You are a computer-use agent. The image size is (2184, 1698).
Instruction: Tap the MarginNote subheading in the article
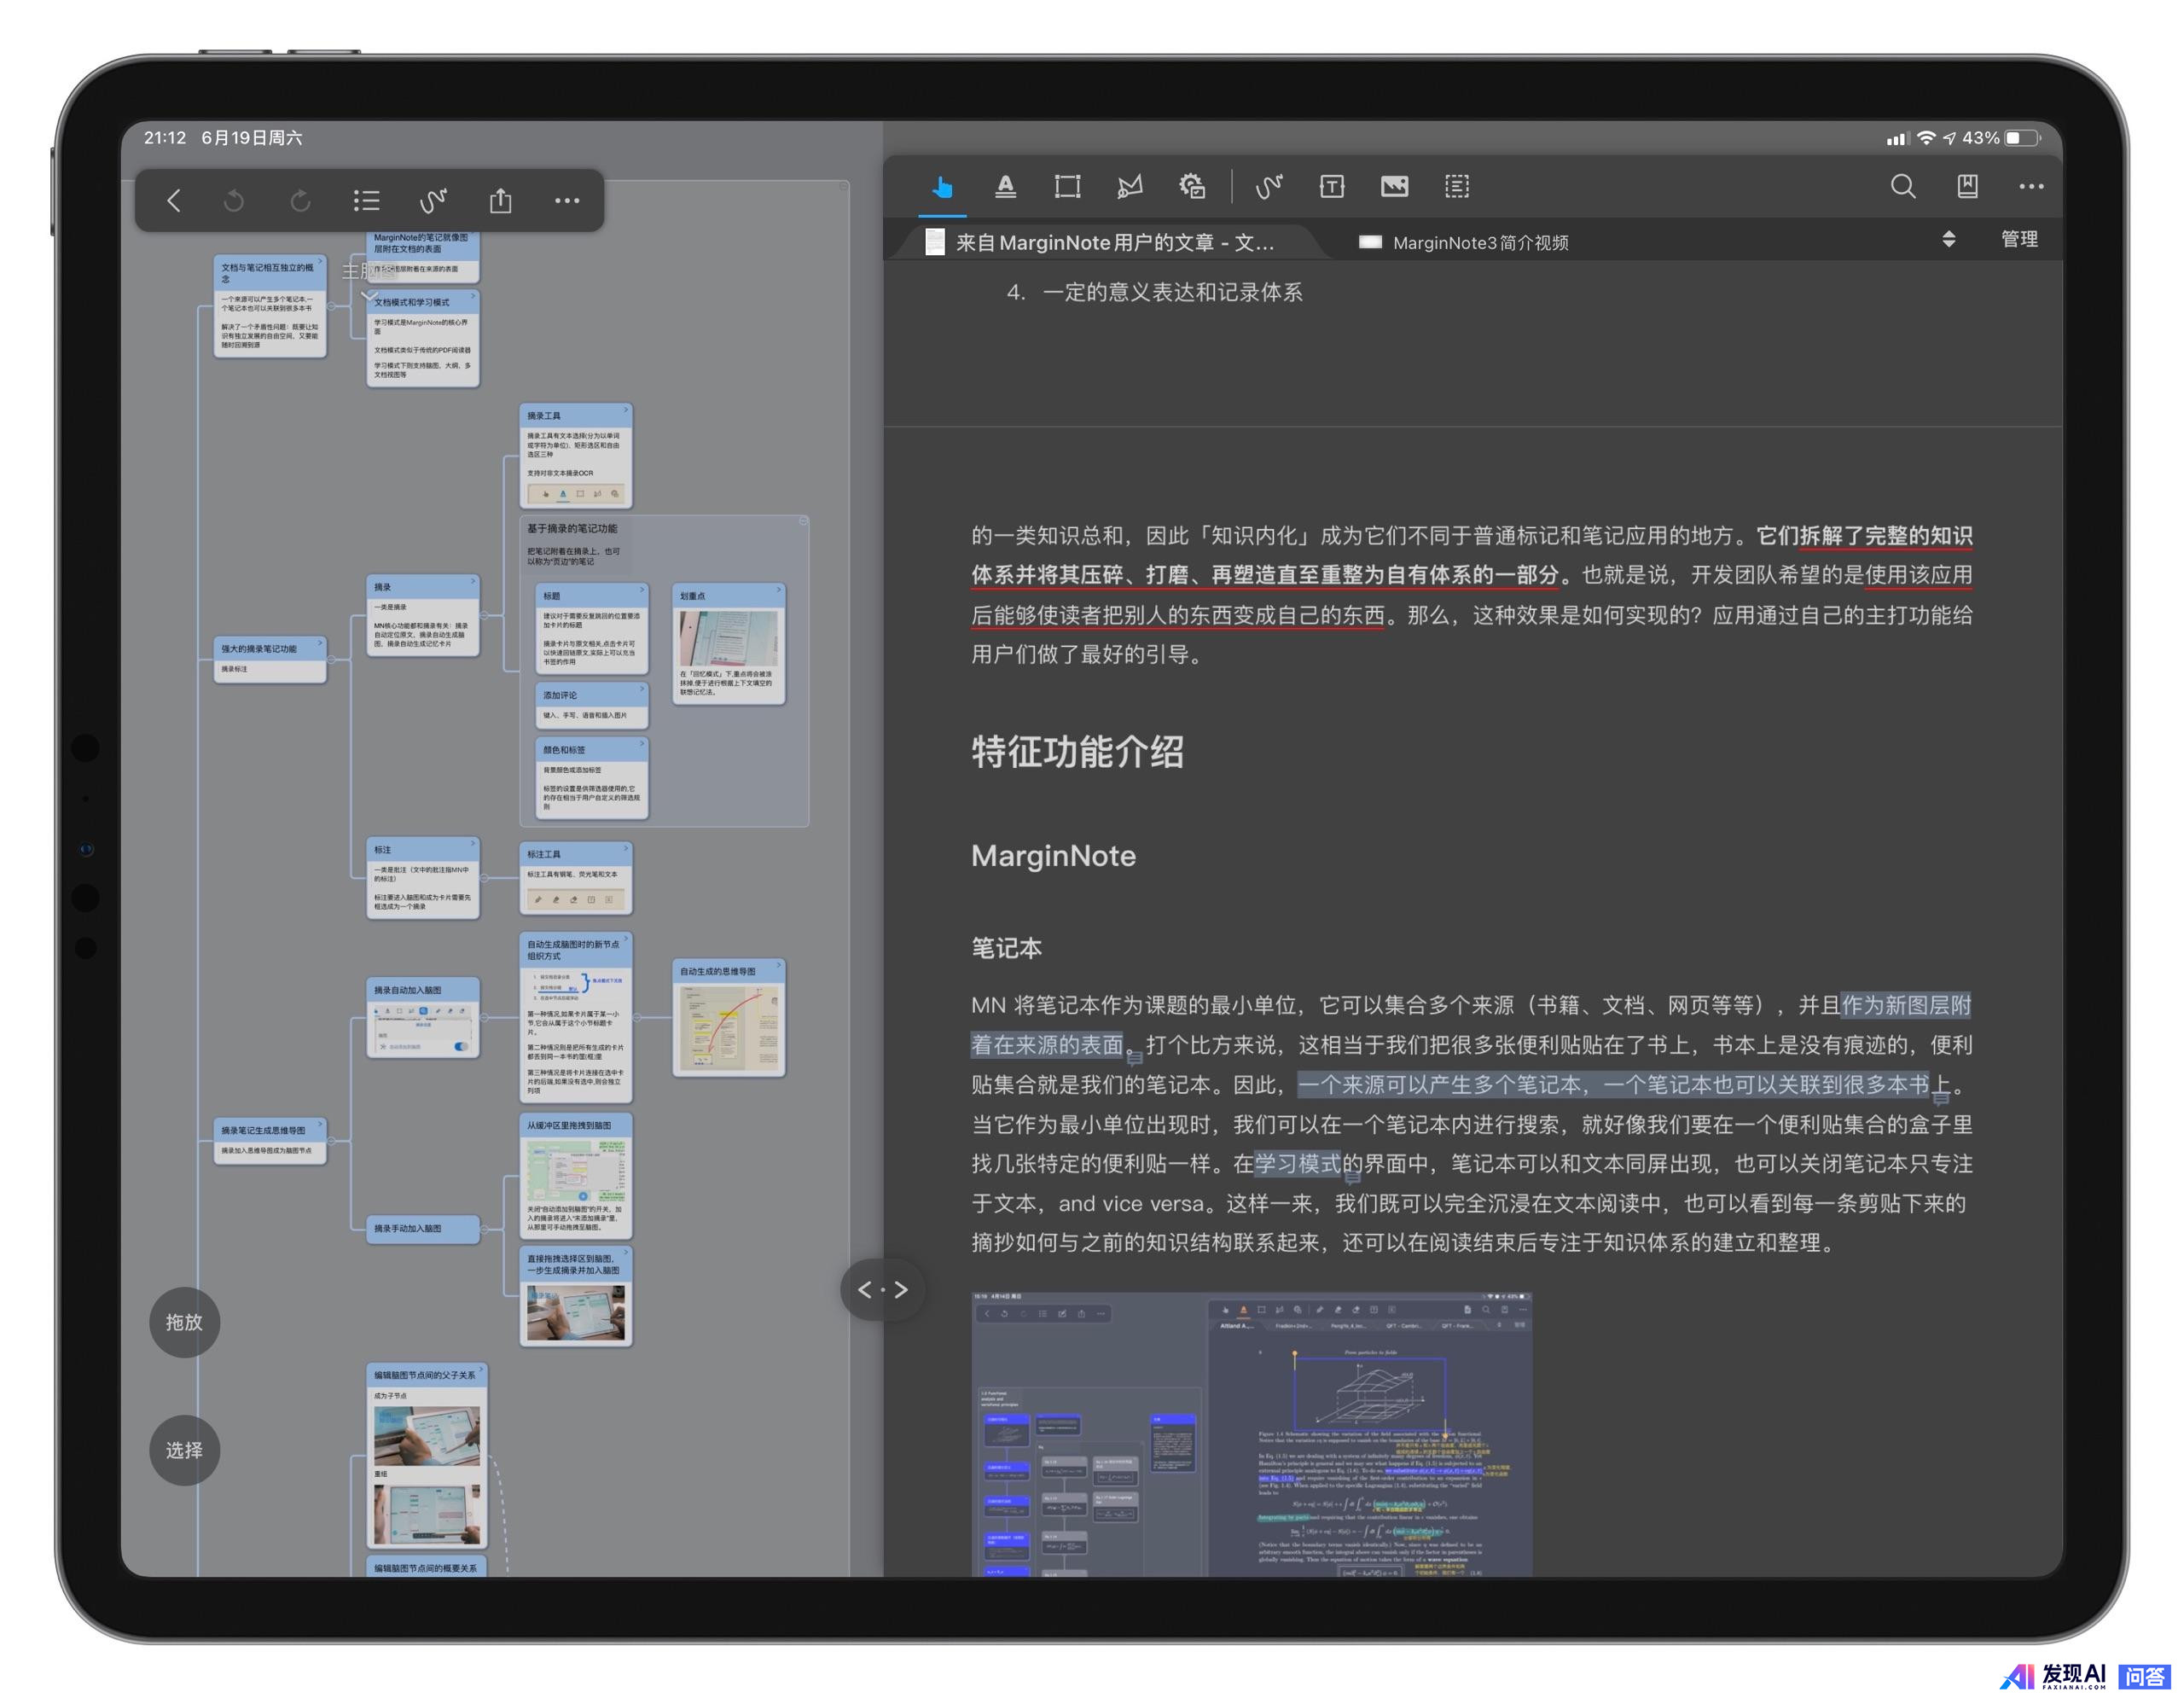pyautogui.click(x=1054, y=856)
